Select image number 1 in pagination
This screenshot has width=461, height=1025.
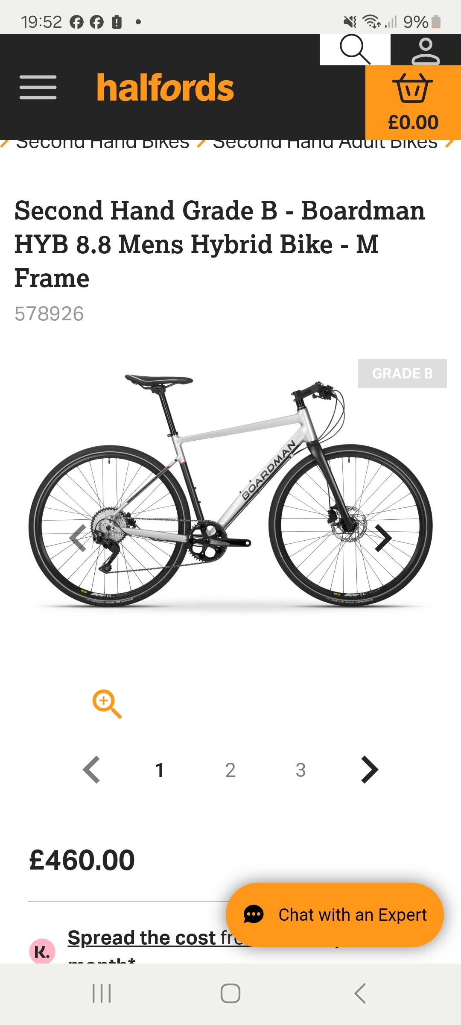(x=160, y=770)
